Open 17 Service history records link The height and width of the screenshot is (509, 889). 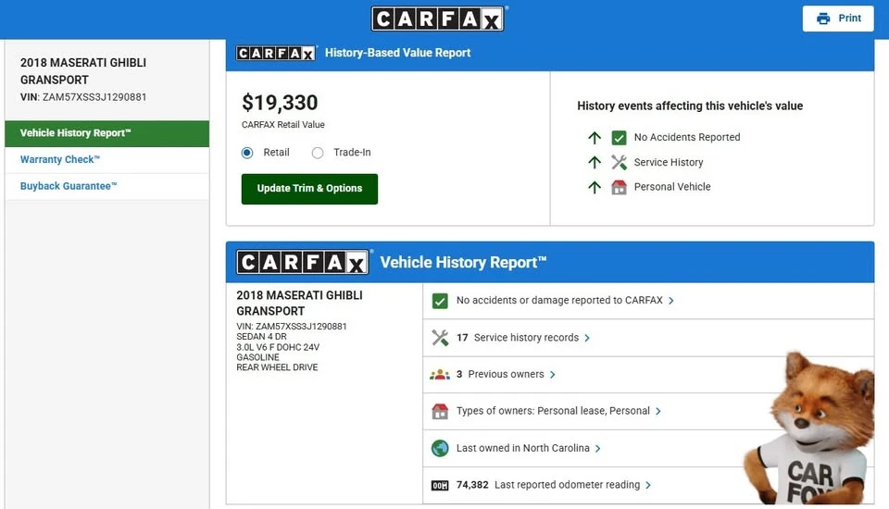coord(518,338)
